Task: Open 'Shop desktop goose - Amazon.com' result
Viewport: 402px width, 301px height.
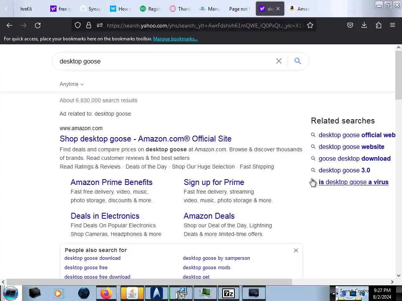Action: point(145,139)
